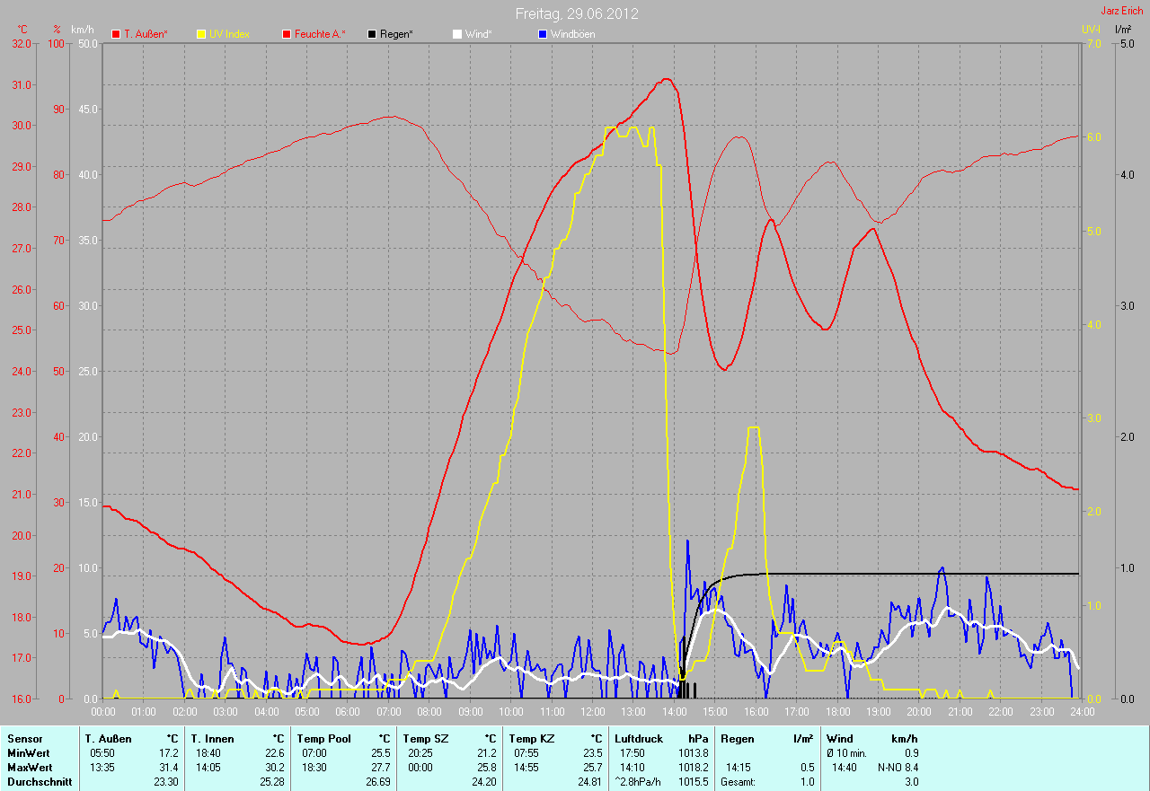Click the blue Windböen legend square
The height and width of the screenshot is (791, 1150).
tap(542, 34)
